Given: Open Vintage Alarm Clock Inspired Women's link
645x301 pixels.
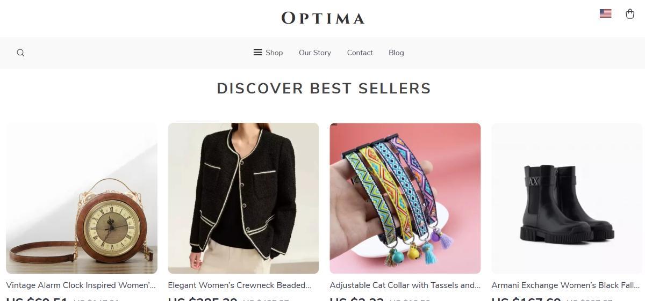Looking at the screenshot, I should click(x=81, y=285).
